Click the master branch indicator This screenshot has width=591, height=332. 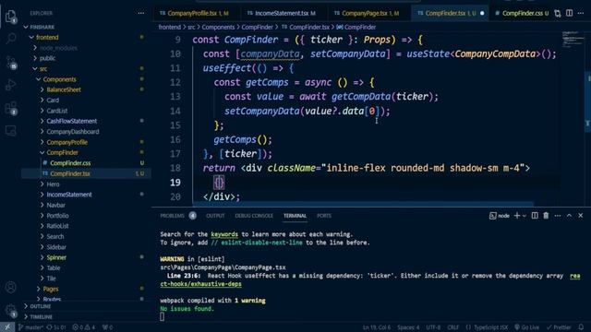pyautogui.click(x=30, y=327)
